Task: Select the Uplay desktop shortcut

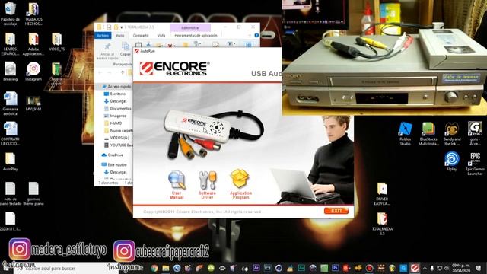Action: pyautogui.click(x=452, y=161)
